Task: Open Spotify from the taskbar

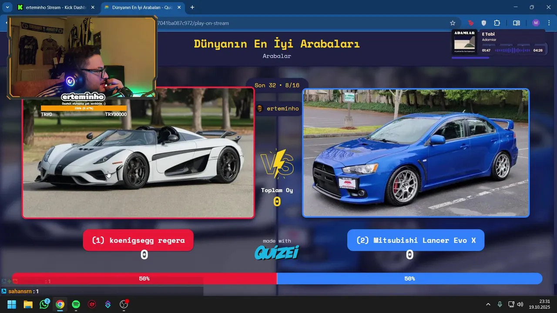Action: coord(76,304)
